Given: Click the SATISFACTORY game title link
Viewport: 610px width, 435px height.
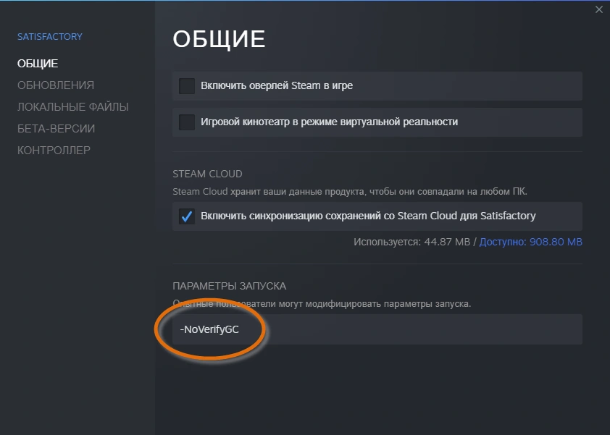Looking at the screenshot, I should click(x=49, y=36).
